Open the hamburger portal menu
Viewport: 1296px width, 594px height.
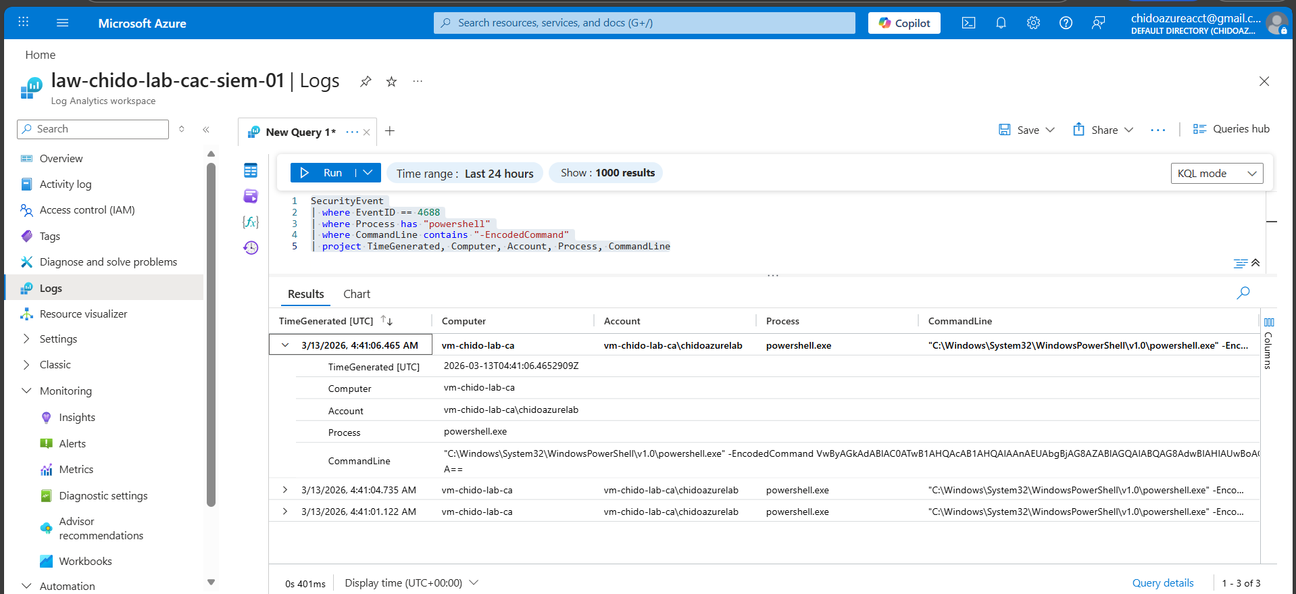point(63,23)
